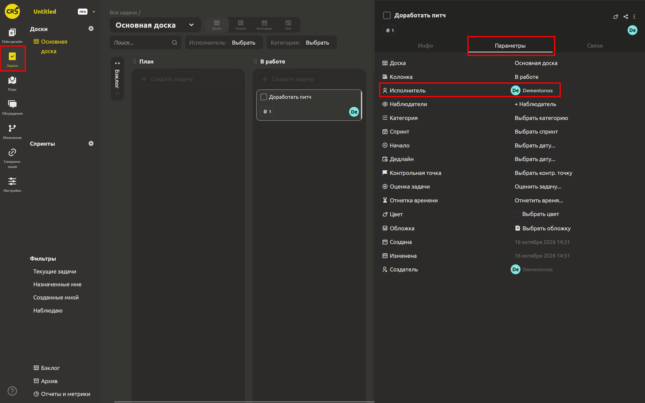Viewport: 645px width, 403px height.
Task: Open the Инфо tab
Action: [x=425, y=46]
